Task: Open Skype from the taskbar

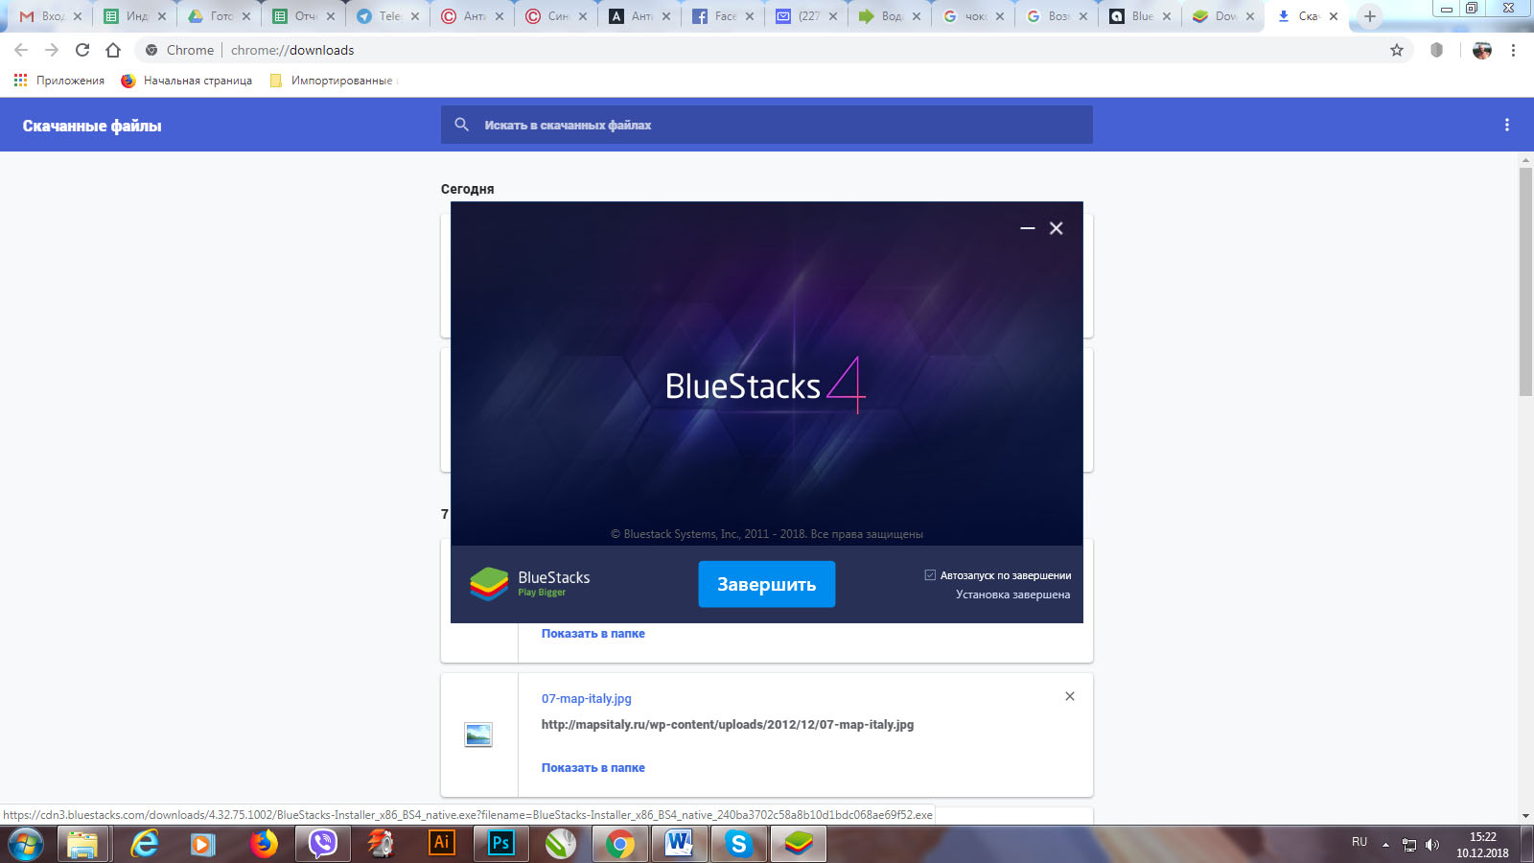Action: point(738,844)
